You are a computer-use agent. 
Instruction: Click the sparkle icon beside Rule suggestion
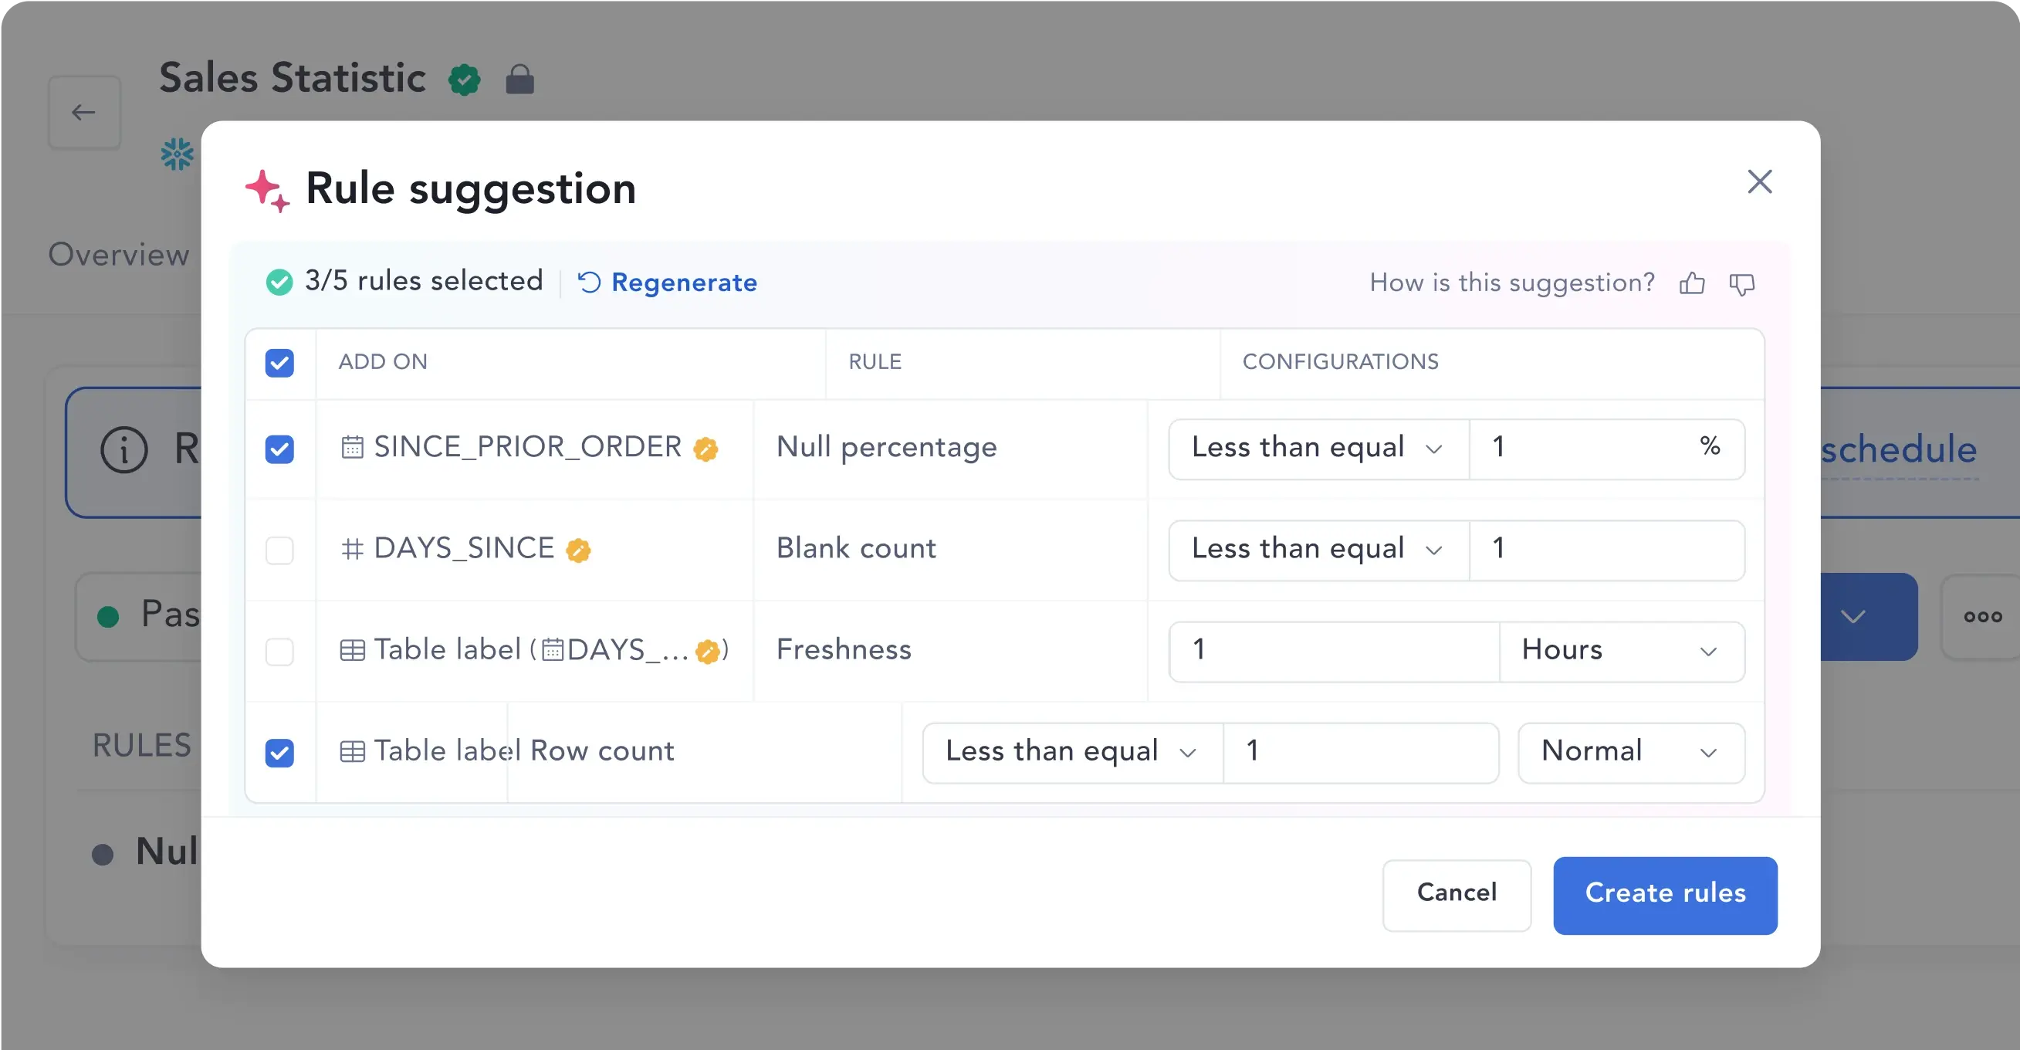tap(267, 191)
